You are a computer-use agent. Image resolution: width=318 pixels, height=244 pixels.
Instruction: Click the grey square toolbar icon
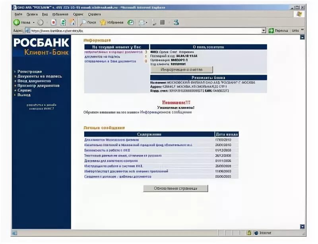[162, 22]
